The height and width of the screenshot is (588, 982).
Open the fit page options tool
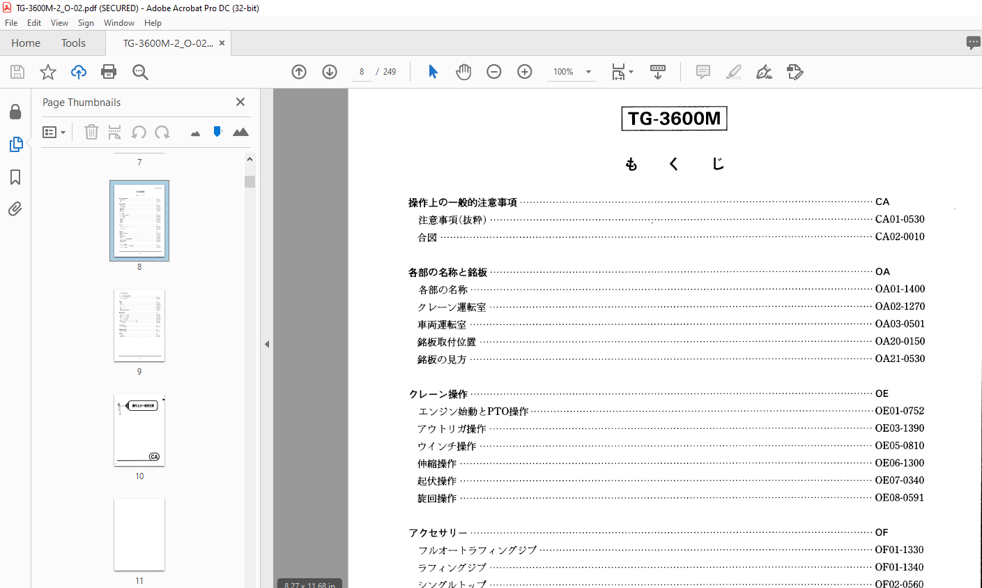(622, 72)
